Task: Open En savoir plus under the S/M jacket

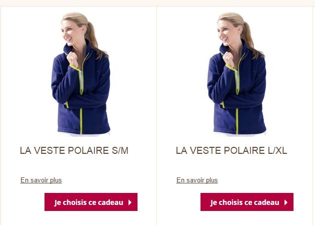Action: pos(41,180)
